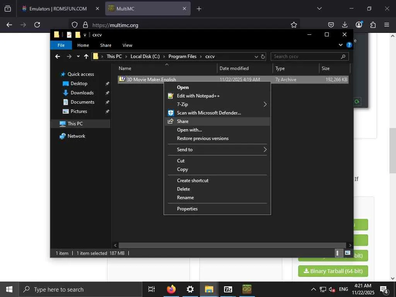Open the View ribbon tab
396x297 pixels.
127,45
